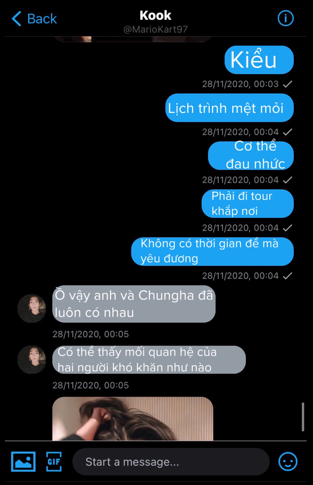Click the vertical scrollbar thumb
The image size is (313, 485).
pos(303,417)
